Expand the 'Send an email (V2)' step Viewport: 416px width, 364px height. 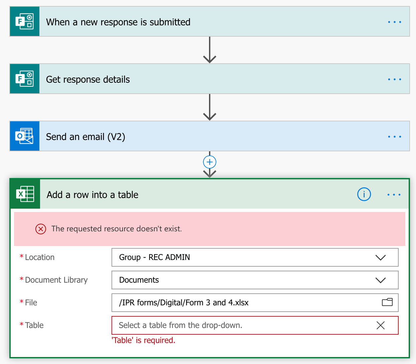[210, 136]
